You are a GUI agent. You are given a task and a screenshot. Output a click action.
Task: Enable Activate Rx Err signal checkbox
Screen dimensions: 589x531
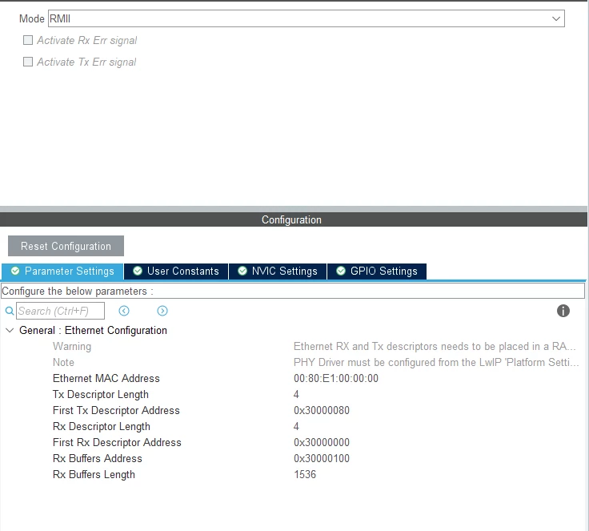pyautogui.click(x=28, y=40)
